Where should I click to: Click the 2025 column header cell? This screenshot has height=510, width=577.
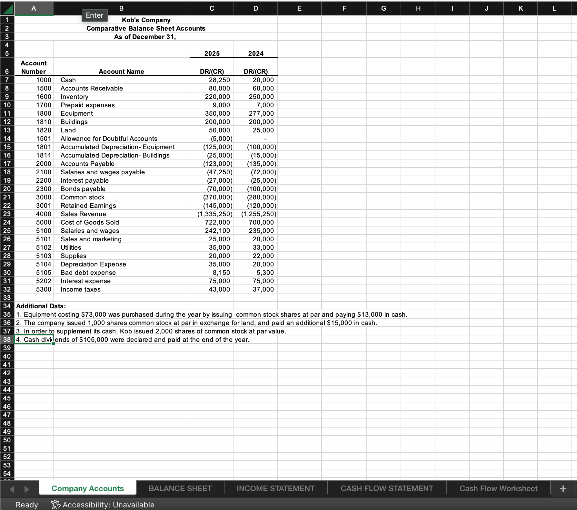(212, 53)
